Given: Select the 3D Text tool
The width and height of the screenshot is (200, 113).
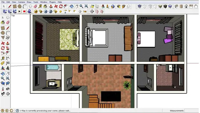Looking at the screenshot, I should [8, 68].
